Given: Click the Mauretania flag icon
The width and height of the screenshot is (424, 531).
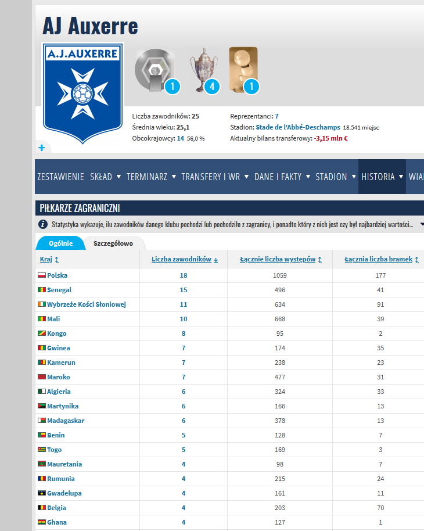Looking at the screenshot, I should click(42, 464).
